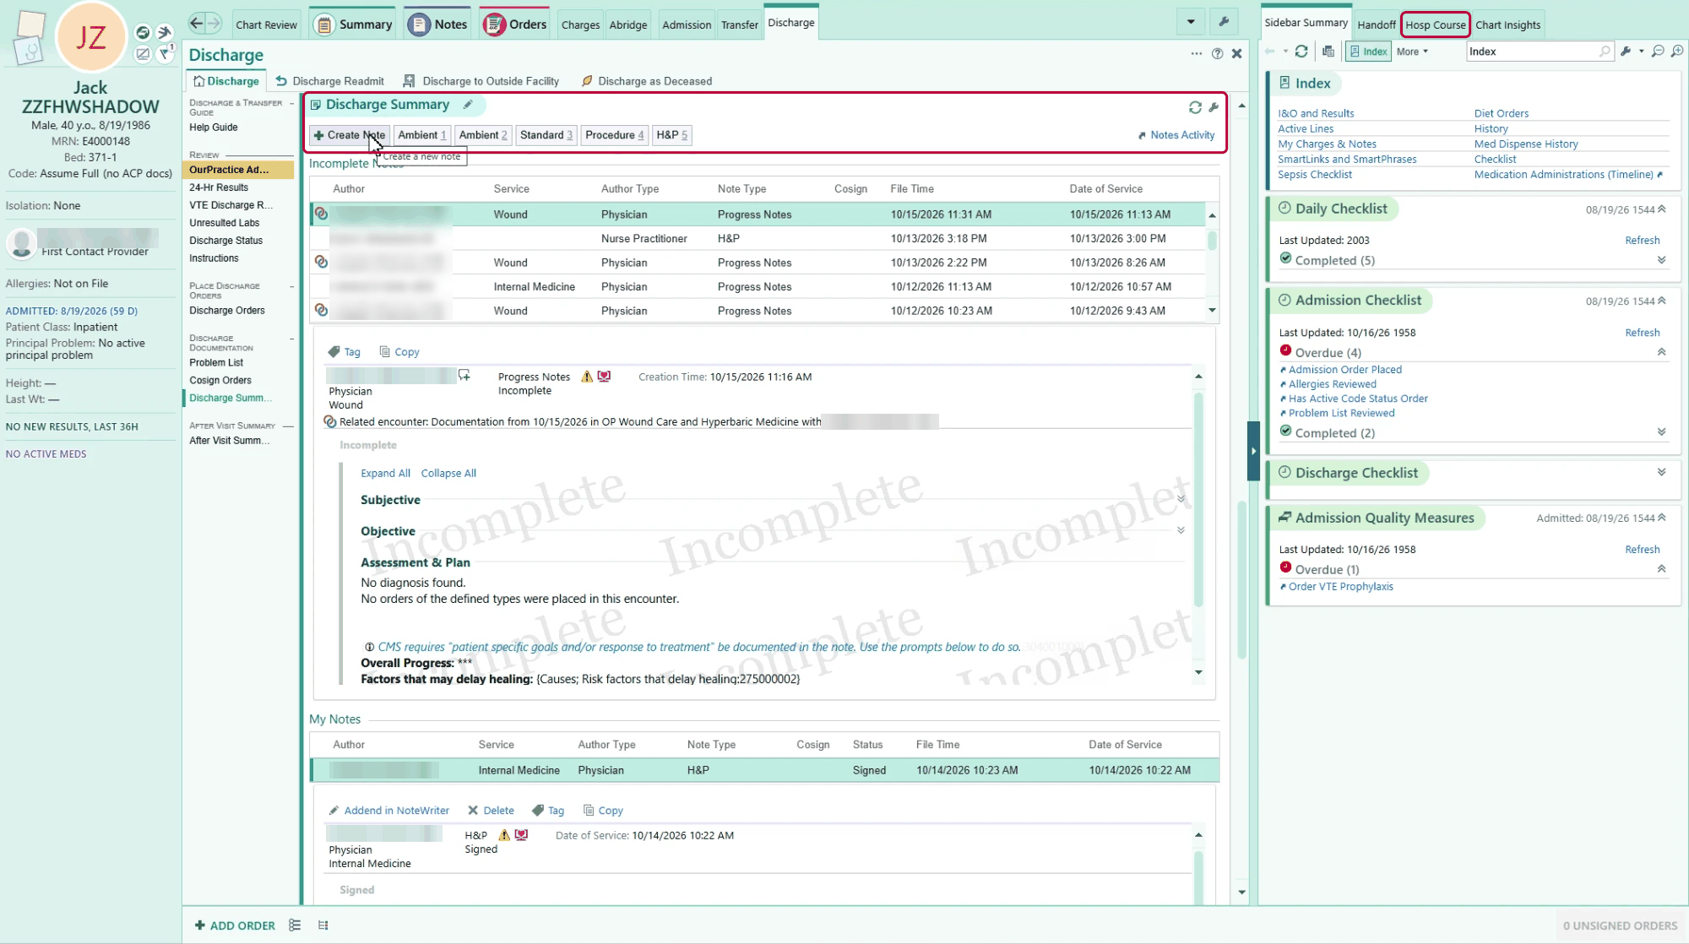The height and width of the screenshot is (944, 1689).
Task: Click the sidebar zoom in icon
Action: (1677, 52)
